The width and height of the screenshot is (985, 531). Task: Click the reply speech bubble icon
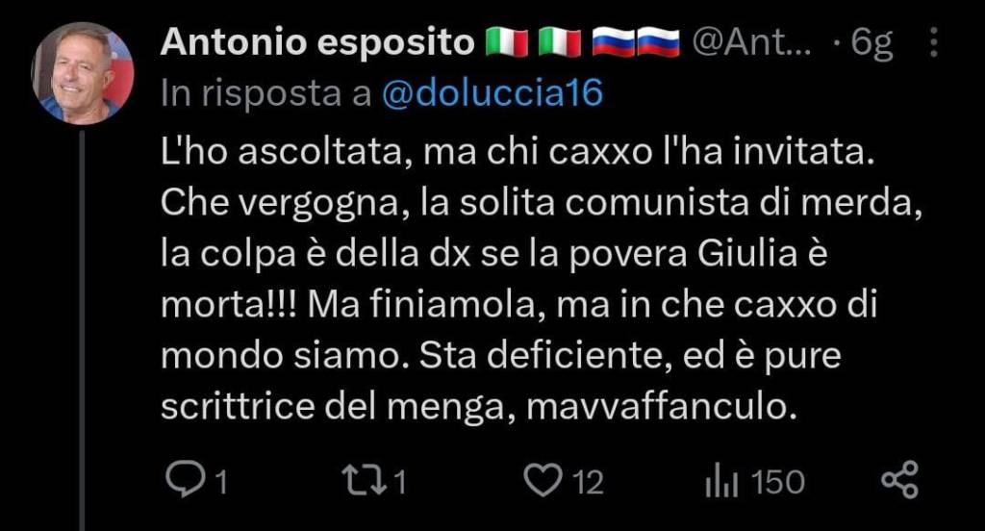(x=185, y=480)
